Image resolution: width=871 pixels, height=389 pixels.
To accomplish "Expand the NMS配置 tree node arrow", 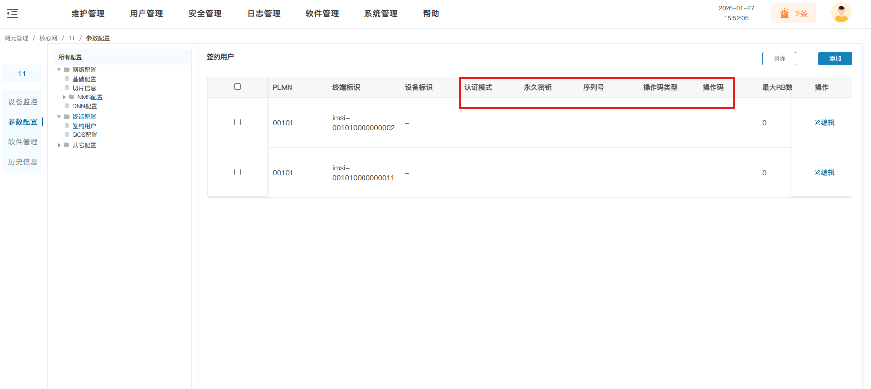I will coord(64,97).
